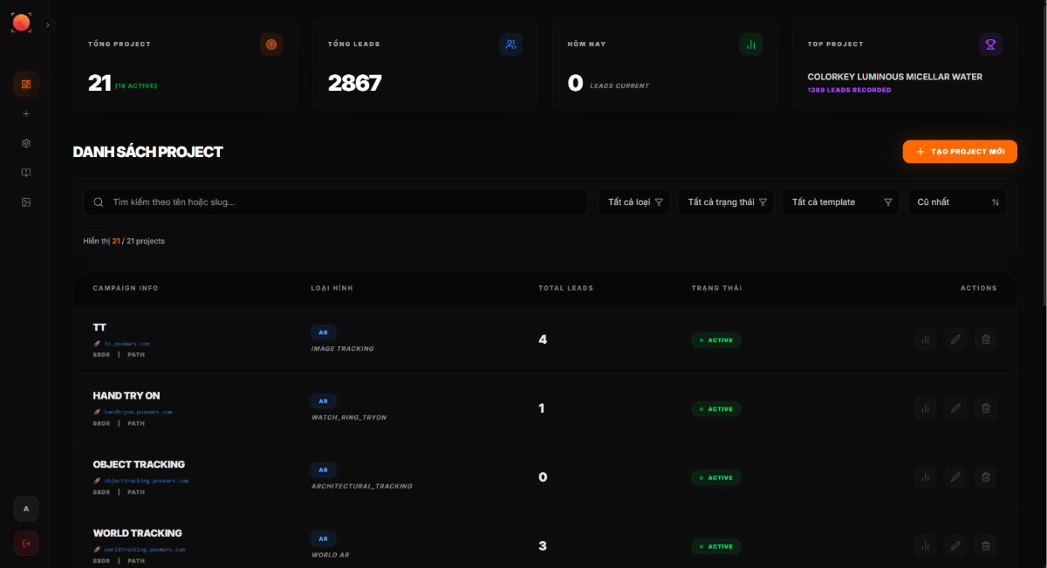This screenshot has width=1047, height=568.
Task: Click the Active badge for Object Tracking
Action: click(x=716, y=477)
